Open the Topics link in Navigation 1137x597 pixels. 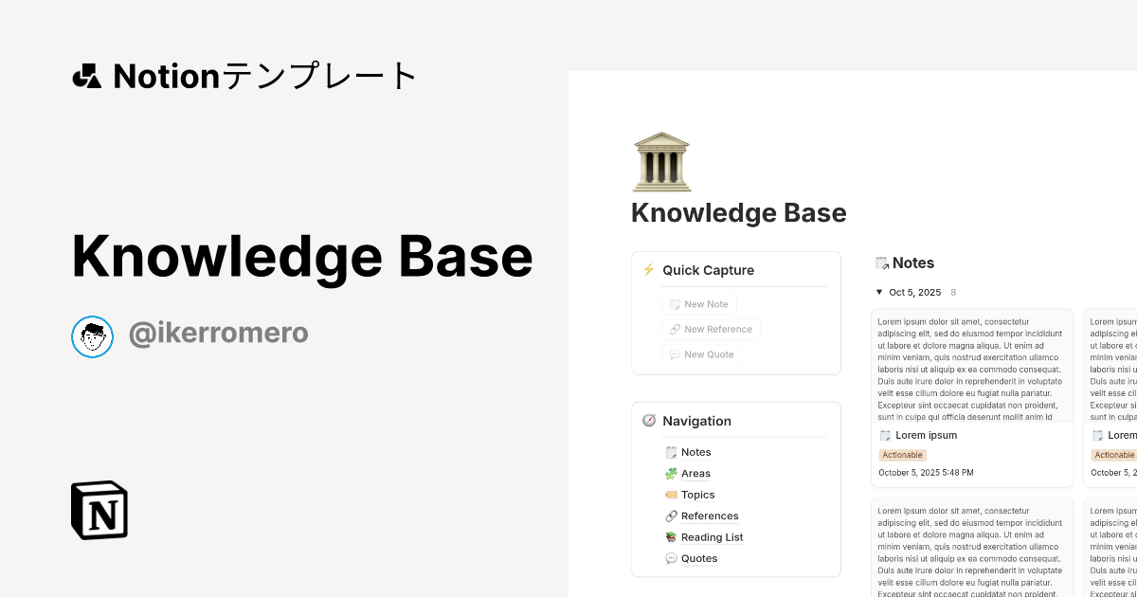698,495
